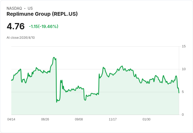193x133 pixels.
Task: Click the NASDAQ exchange label
Action: tap(14, 8)
